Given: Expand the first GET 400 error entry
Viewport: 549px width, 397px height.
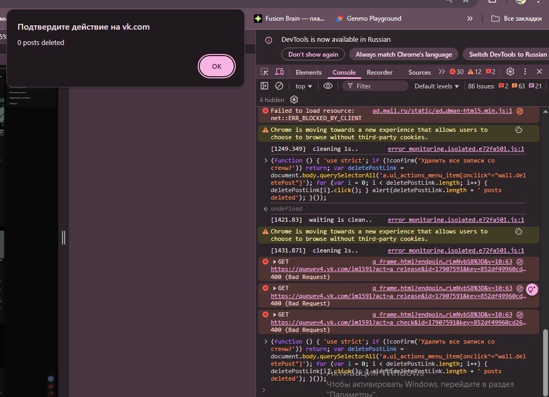Looking at the screenshot, I should pos(275,261).
